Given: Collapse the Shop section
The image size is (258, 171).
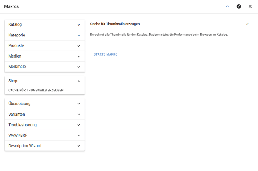Looking at the screenshot, I should [x=45, y=81].
